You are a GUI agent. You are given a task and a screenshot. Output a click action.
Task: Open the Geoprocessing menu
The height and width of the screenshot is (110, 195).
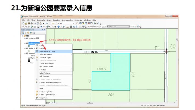click(x=67, y=20)
